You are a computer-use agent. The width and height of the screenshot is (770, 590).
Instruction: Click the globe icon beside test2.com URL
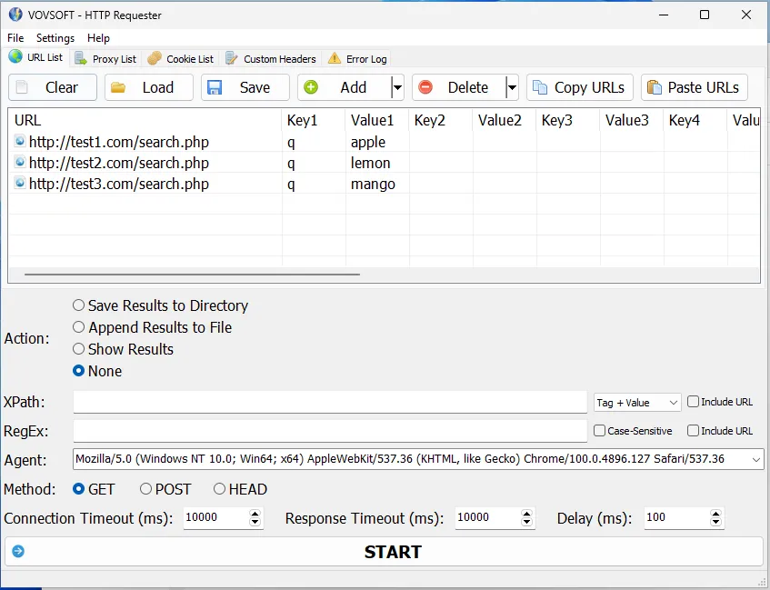pyautogui.click(x=20, y=162)
